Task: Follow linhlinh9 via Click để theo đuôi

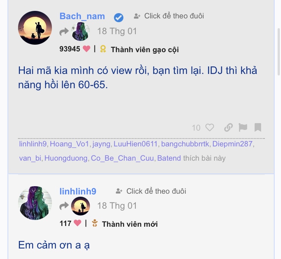Action: [151, 191]
